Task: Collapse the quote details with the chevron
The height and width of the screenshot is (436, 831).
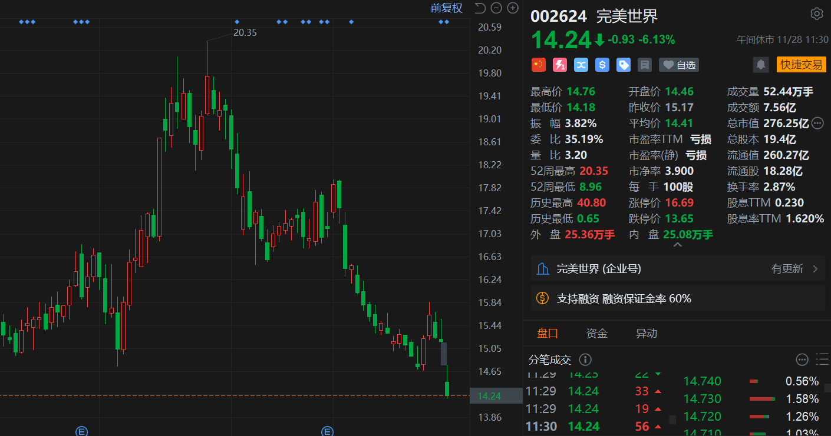Action: (677, 244)
